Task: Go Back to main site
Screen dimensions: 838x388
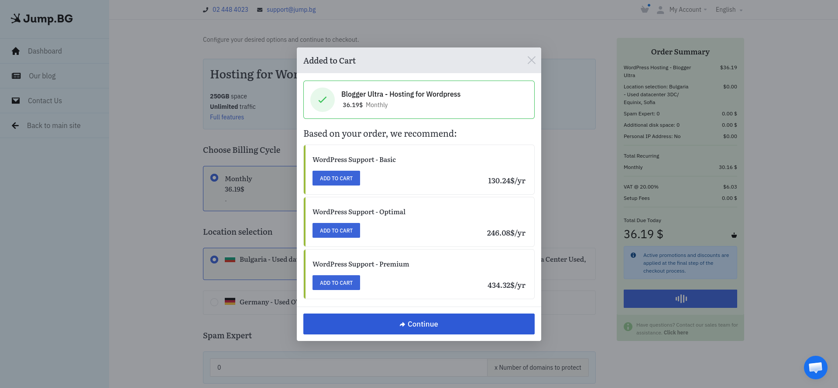Action: 55,125
